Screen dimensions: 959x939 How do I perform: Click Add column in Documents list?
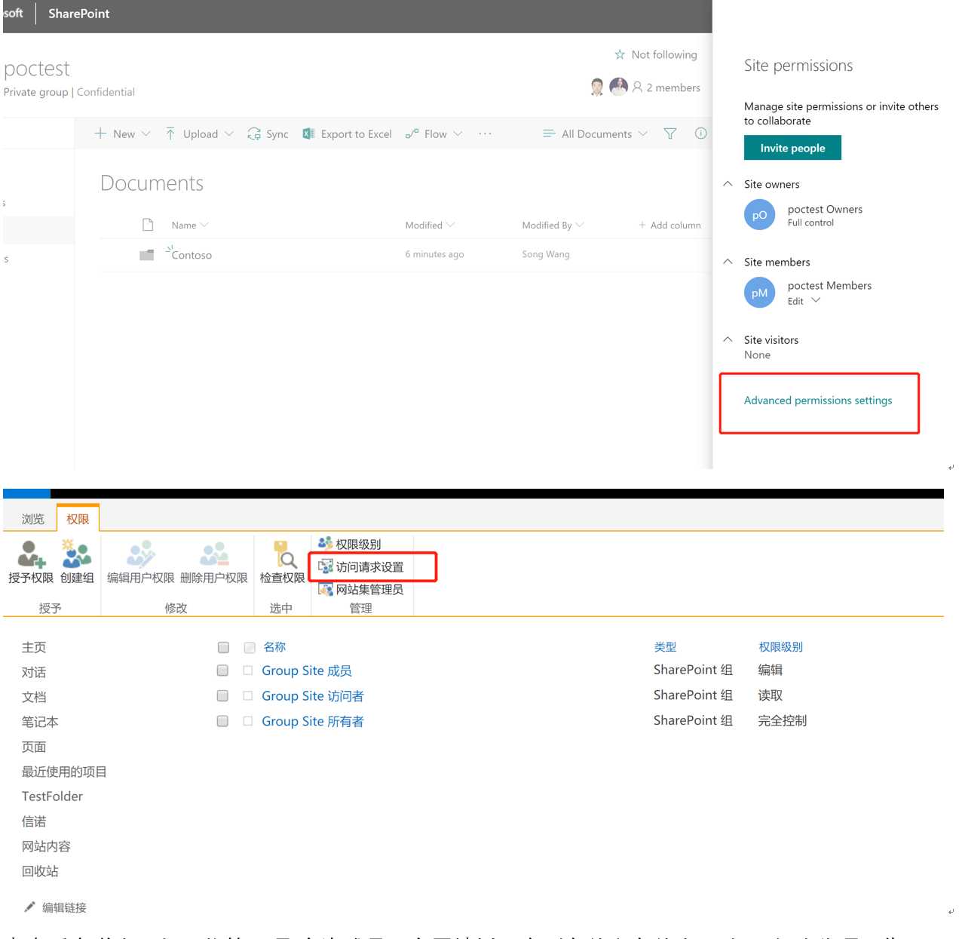click(x=669, y=225)
